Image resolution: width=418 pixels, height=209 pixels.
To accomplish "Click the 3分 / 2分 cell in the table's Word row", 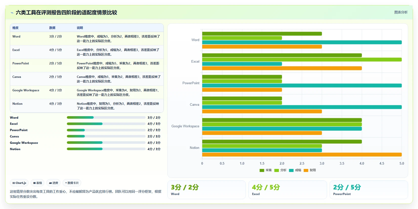I will (55, 37).
